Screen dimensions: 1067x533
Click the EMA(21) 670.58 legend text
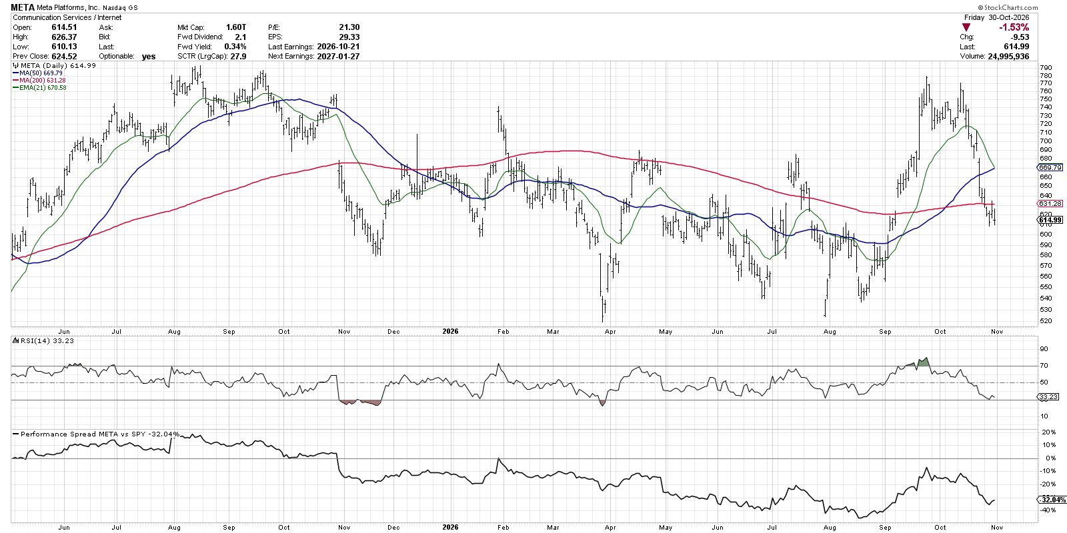pos(43,87)
